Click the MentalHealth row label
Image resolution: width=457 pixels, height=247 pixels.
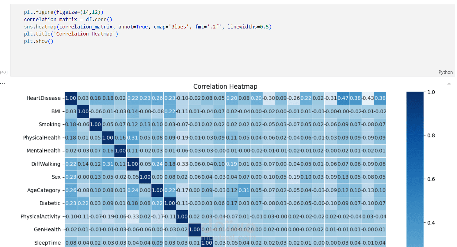(x=44, y=151)
